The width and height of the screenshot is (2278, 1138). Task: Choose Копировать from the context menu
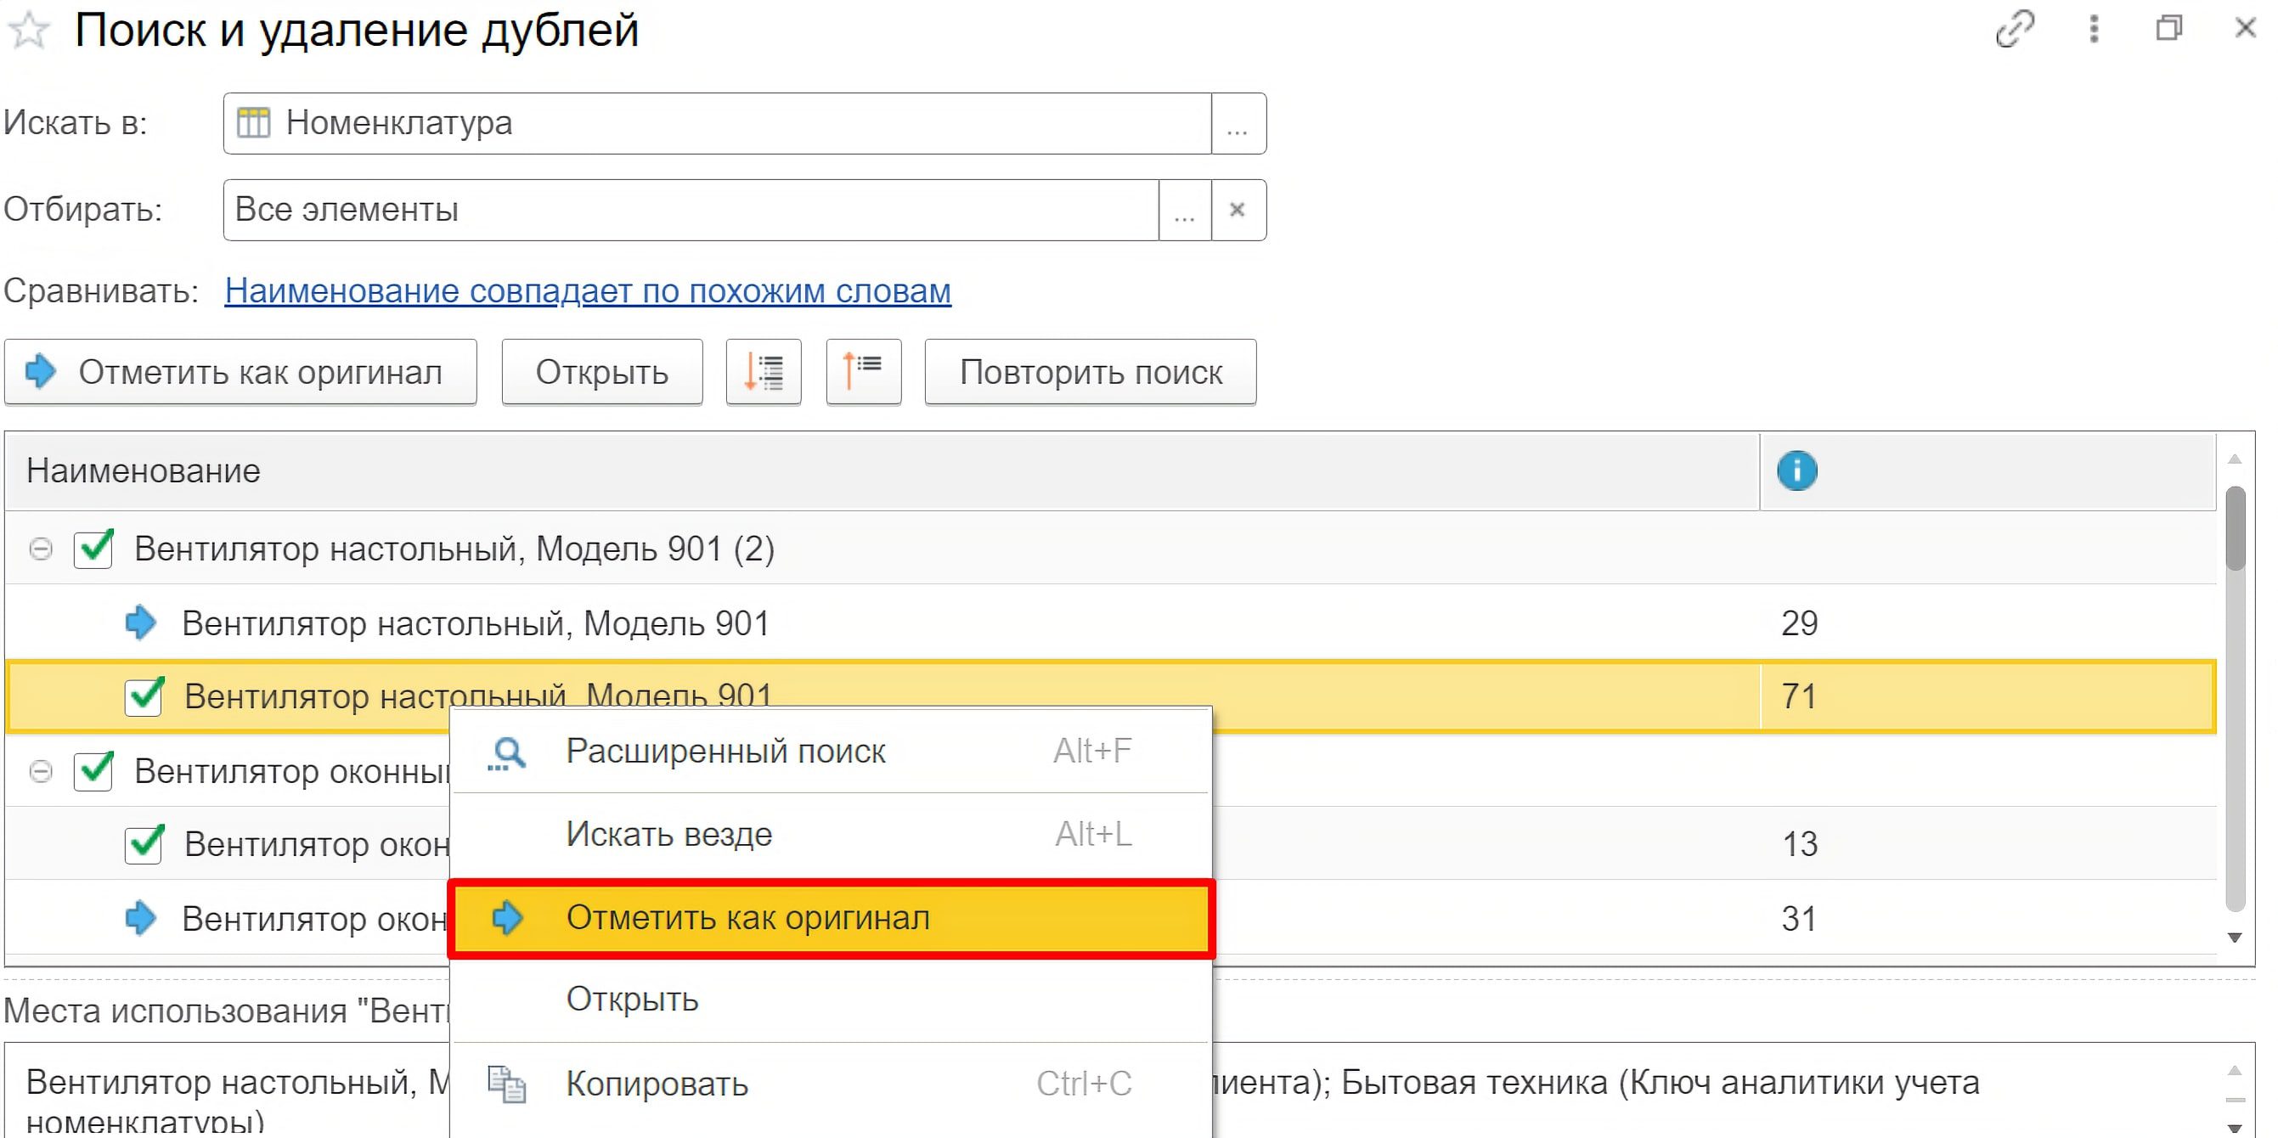(x=831, y=1084)
